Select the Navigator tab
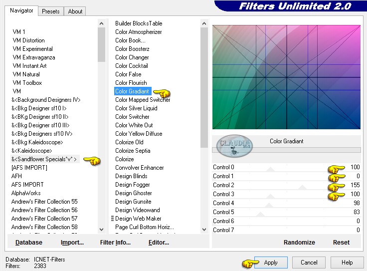The image size is (367, 271). point(21,10)
